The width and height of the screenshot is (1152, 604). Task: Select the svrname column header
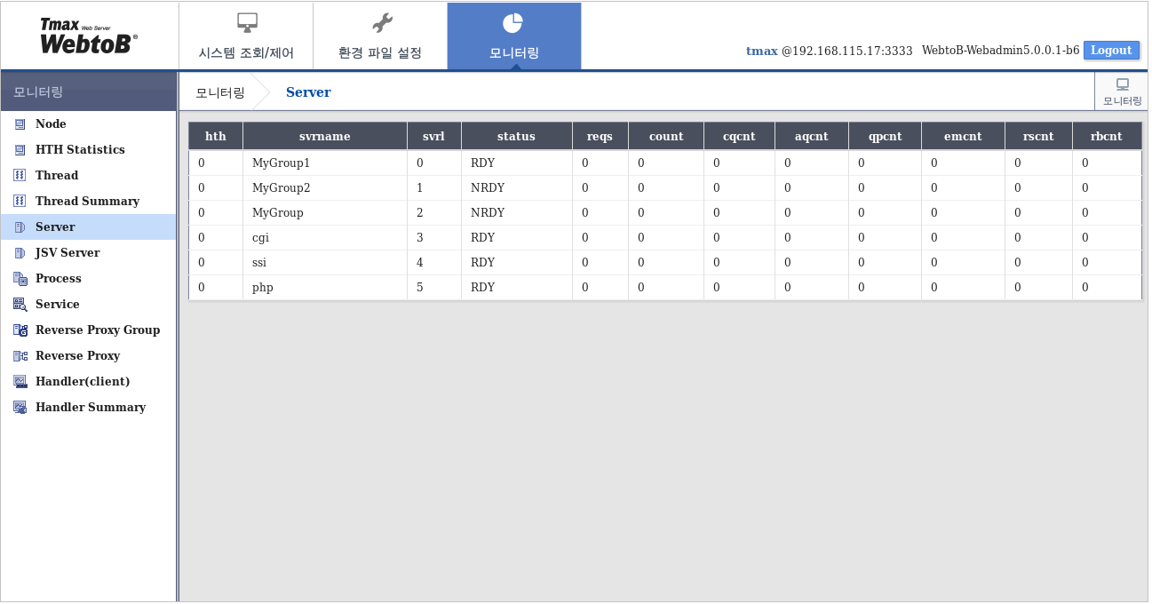coord(325,135)
